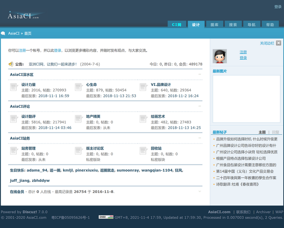
Task: Open the user avatar image in sidebar
Action: pyautogui.click(x=220, y=56)
